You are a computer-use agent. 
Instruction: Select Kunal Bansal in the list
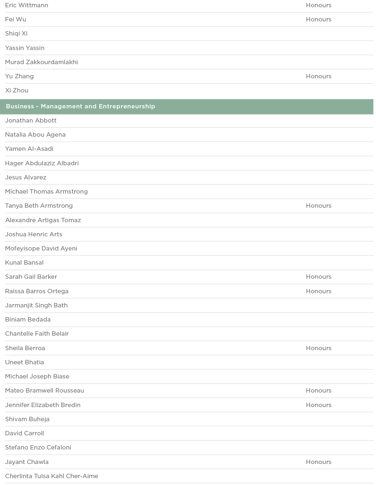click(x=24, y=263)
